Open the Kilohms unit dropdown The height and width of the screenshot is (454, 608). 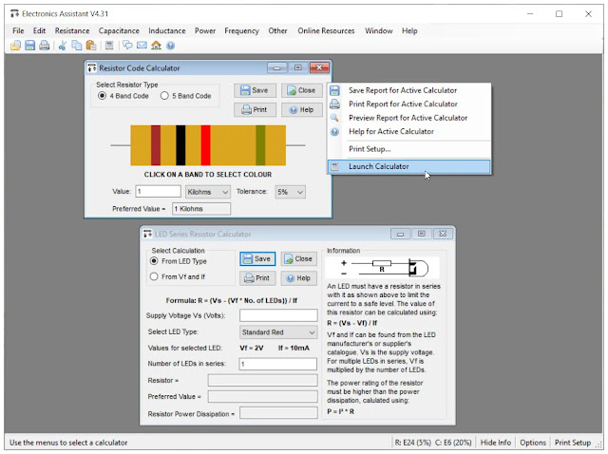[208, 192]
